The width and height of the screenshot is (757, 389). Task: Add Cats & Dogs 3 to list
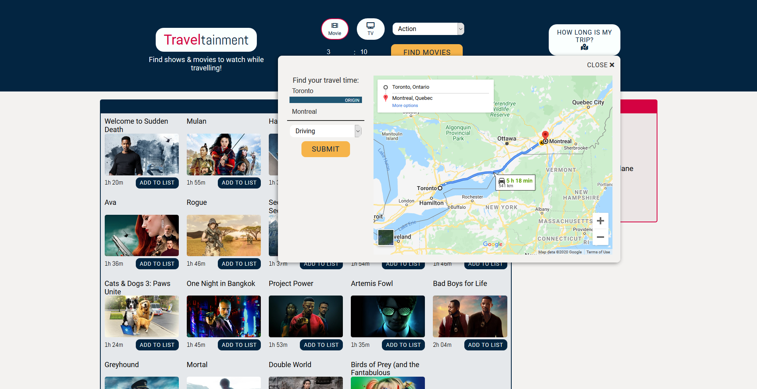coord(157,345)
